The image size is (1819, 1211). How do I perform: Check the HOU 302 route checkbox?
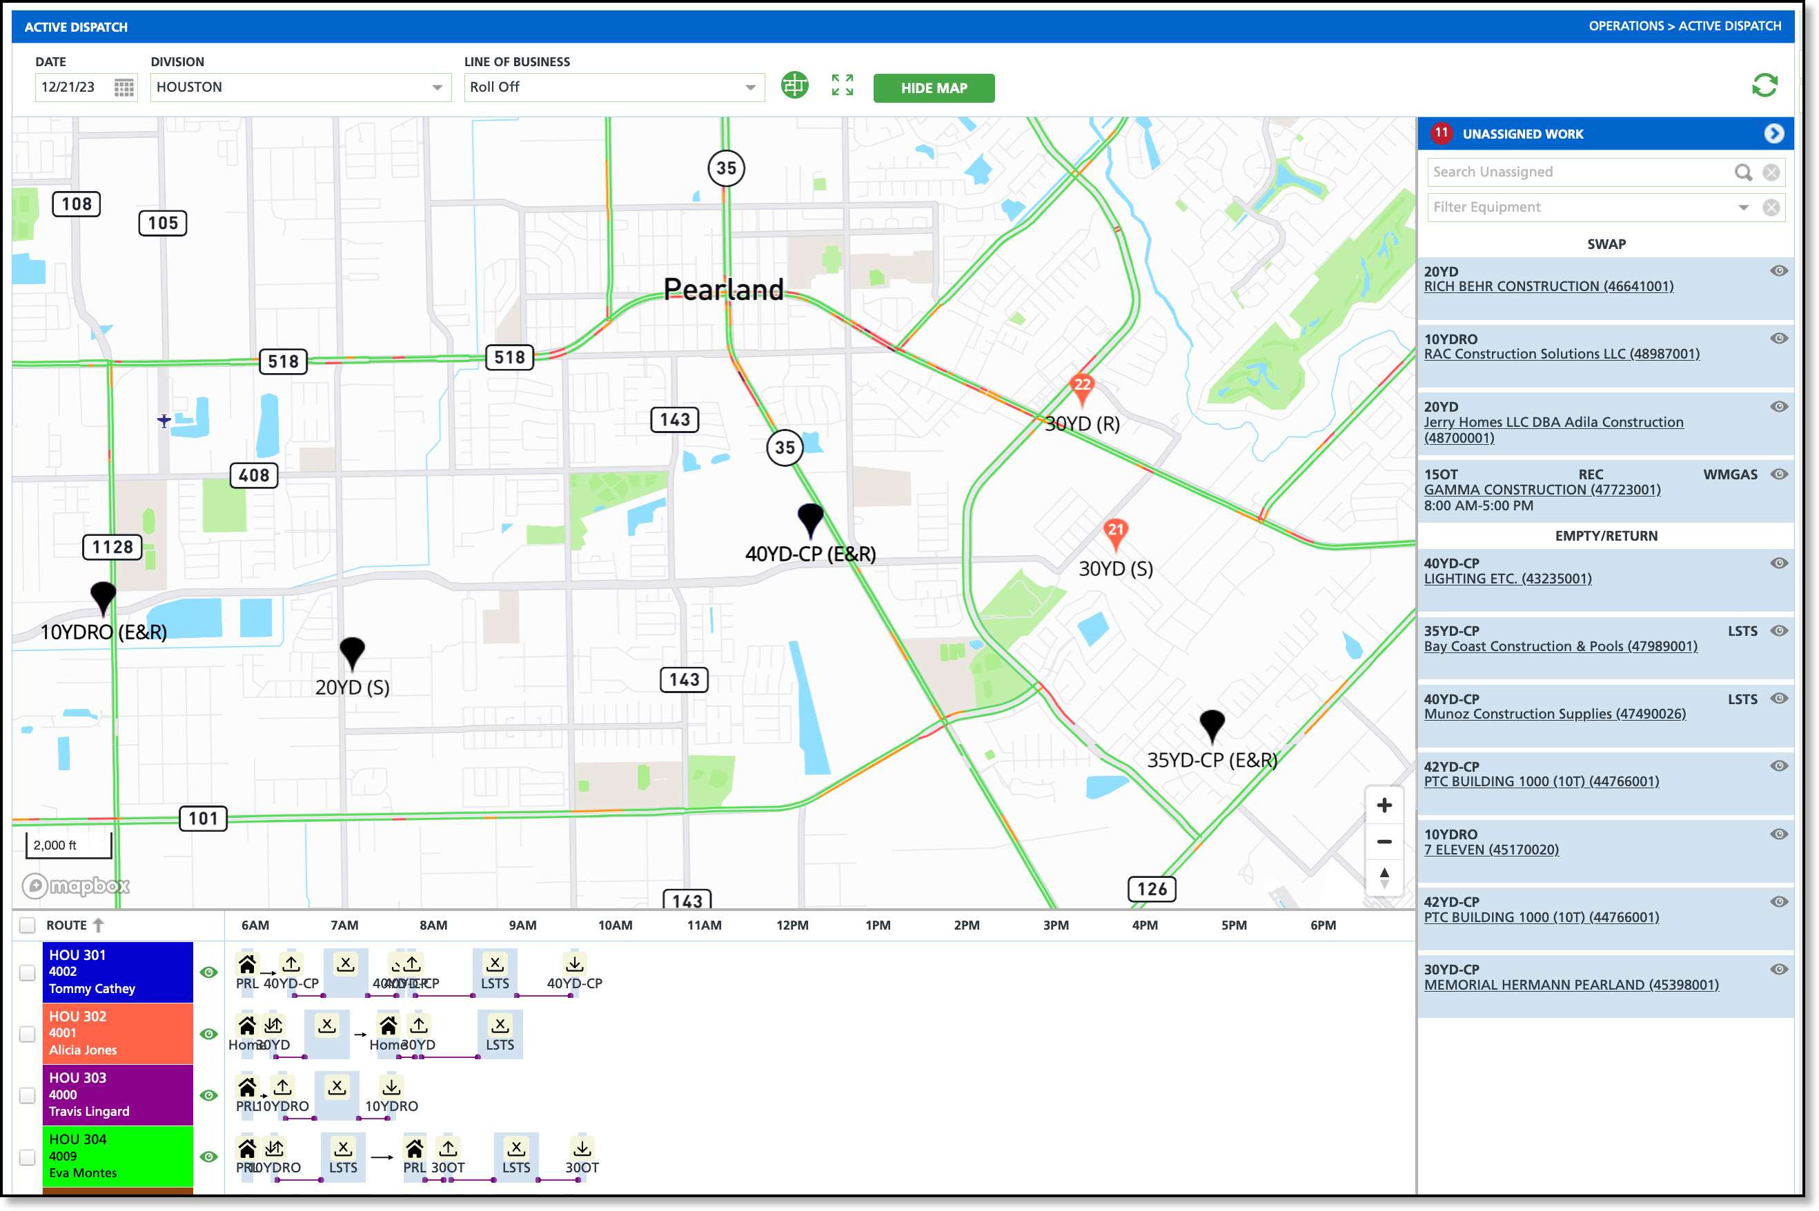click(x=28, y=1034)
